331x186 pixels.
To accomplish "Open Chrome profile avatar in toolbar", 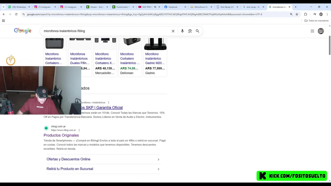I will [x=321, y=14].
